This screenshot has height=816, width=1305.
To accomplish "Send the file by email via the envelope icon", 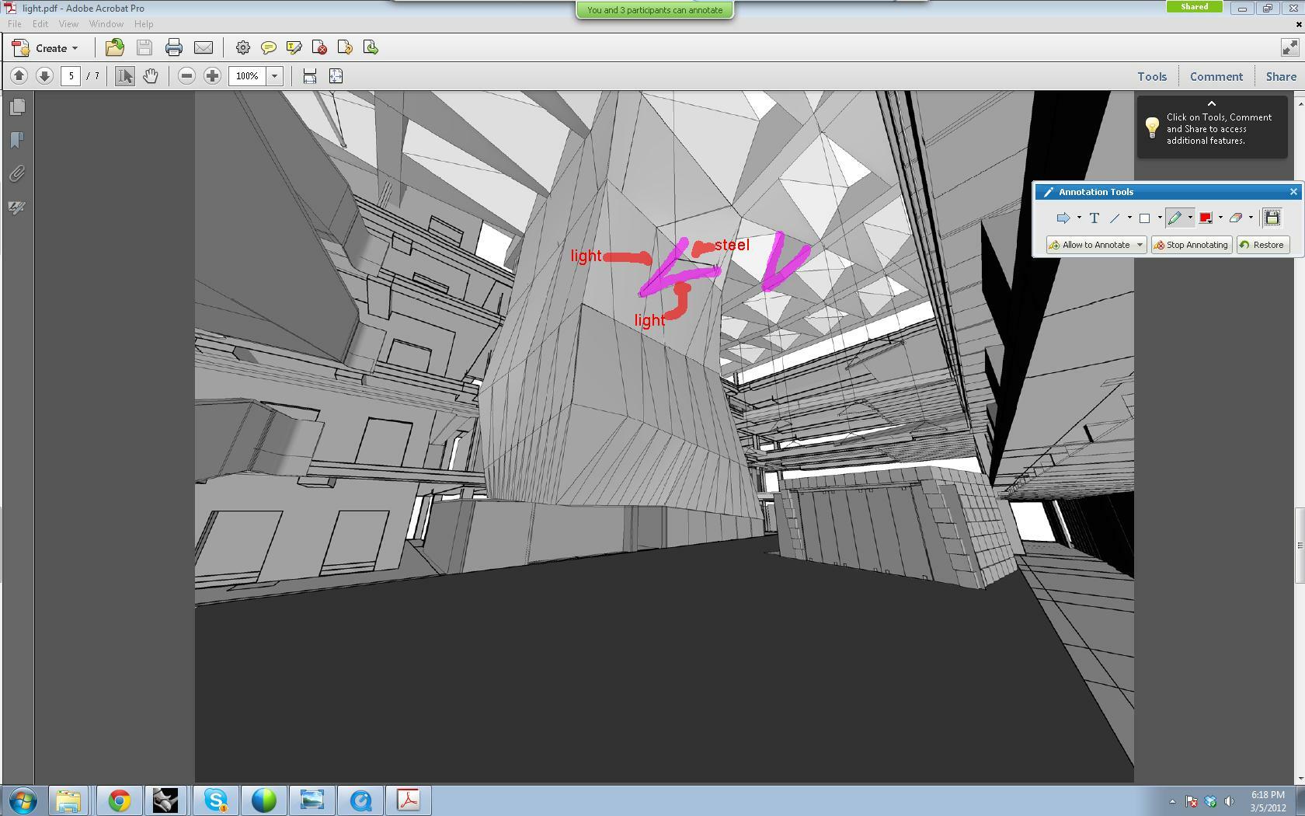I will [x=204, y=48].
